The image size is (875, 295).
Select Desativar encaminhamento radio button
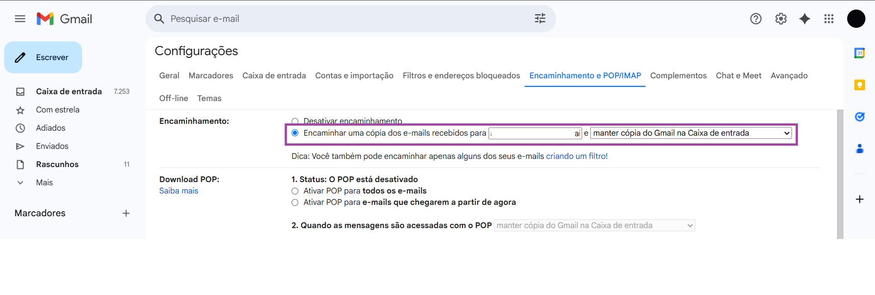[x=295, y=121]
